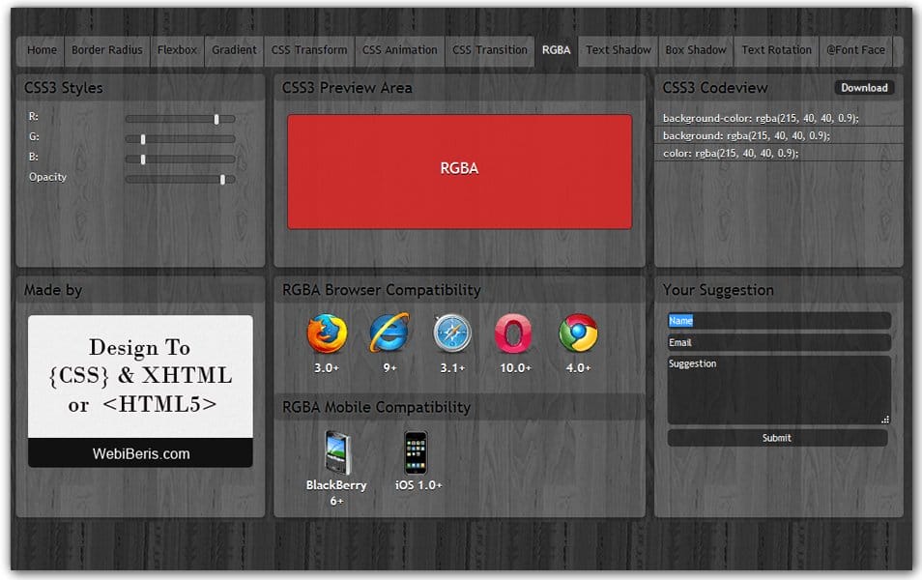This screenshot has height=580, width=922.
Task: Select the Safari 3.1+ compatibility icon
Action: (x=451, y=332)
